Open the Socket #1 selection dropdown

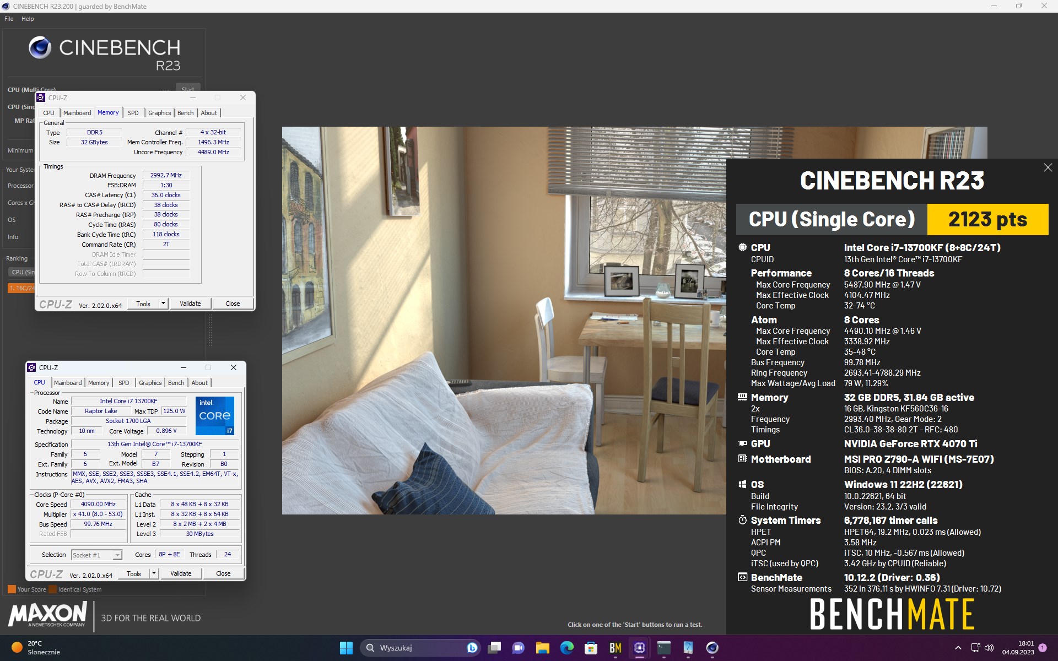(x=96, y=555)
